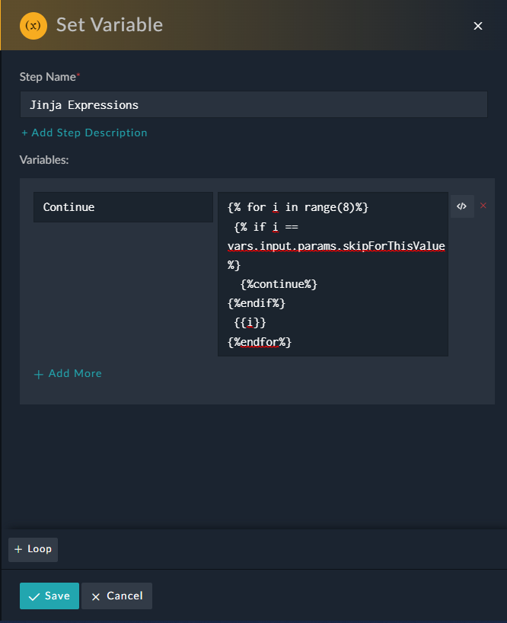Focus the Step Name input field

253,105
